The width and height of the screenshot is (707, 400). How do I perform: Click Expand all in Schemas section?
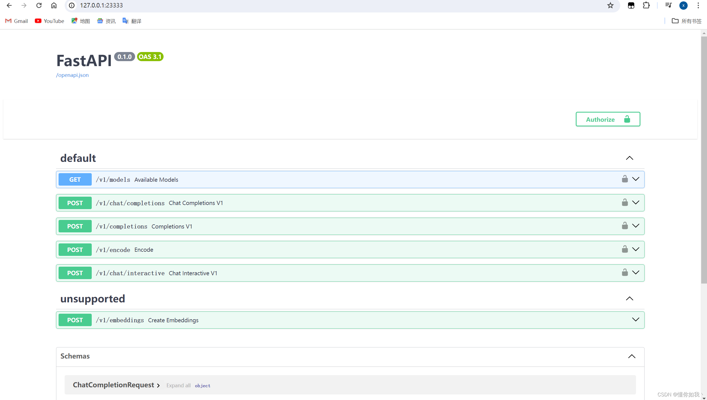pyautogui.click(x=178, y=385)
